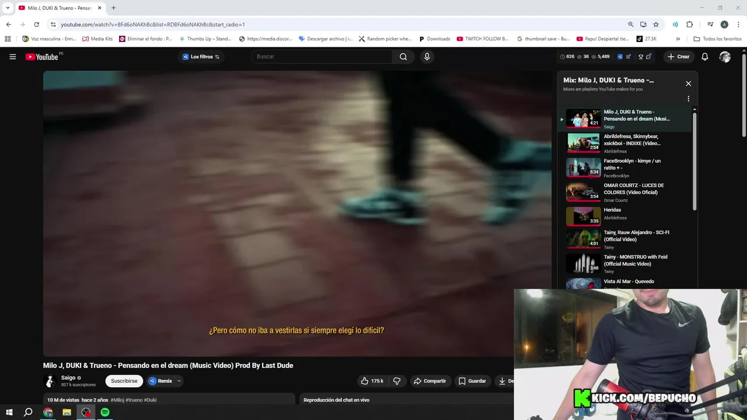The height and width of the screenshot is (420, 747).
Task: Share the video via Compartir
Action: [x=430, y=381]
